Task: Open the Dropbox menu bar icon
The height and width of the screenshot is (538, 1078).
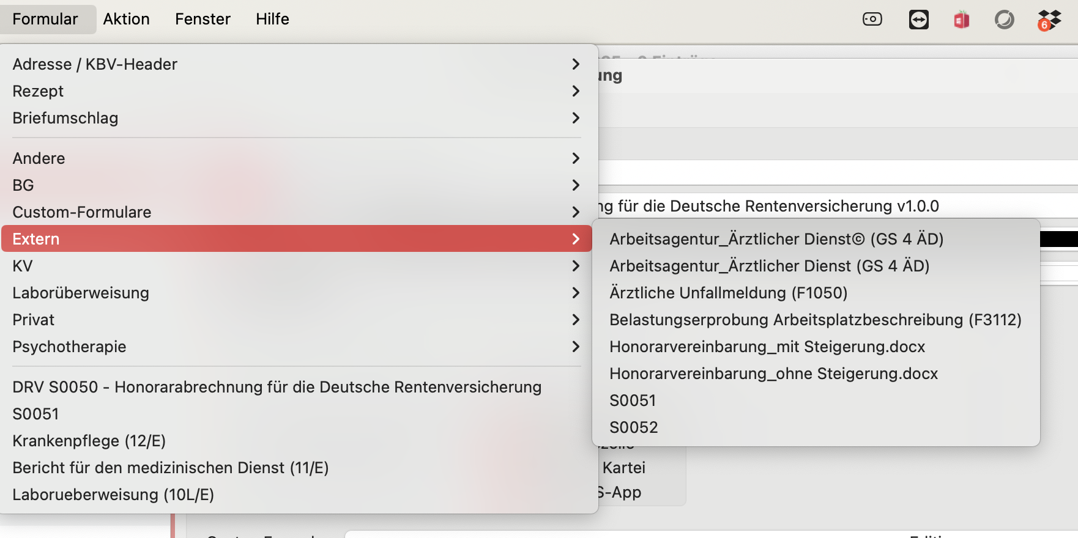Action: click(x=1049, y=20)
